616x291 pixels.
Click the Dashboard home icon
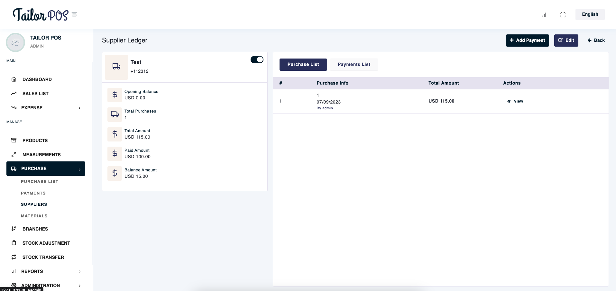(14, 79)
